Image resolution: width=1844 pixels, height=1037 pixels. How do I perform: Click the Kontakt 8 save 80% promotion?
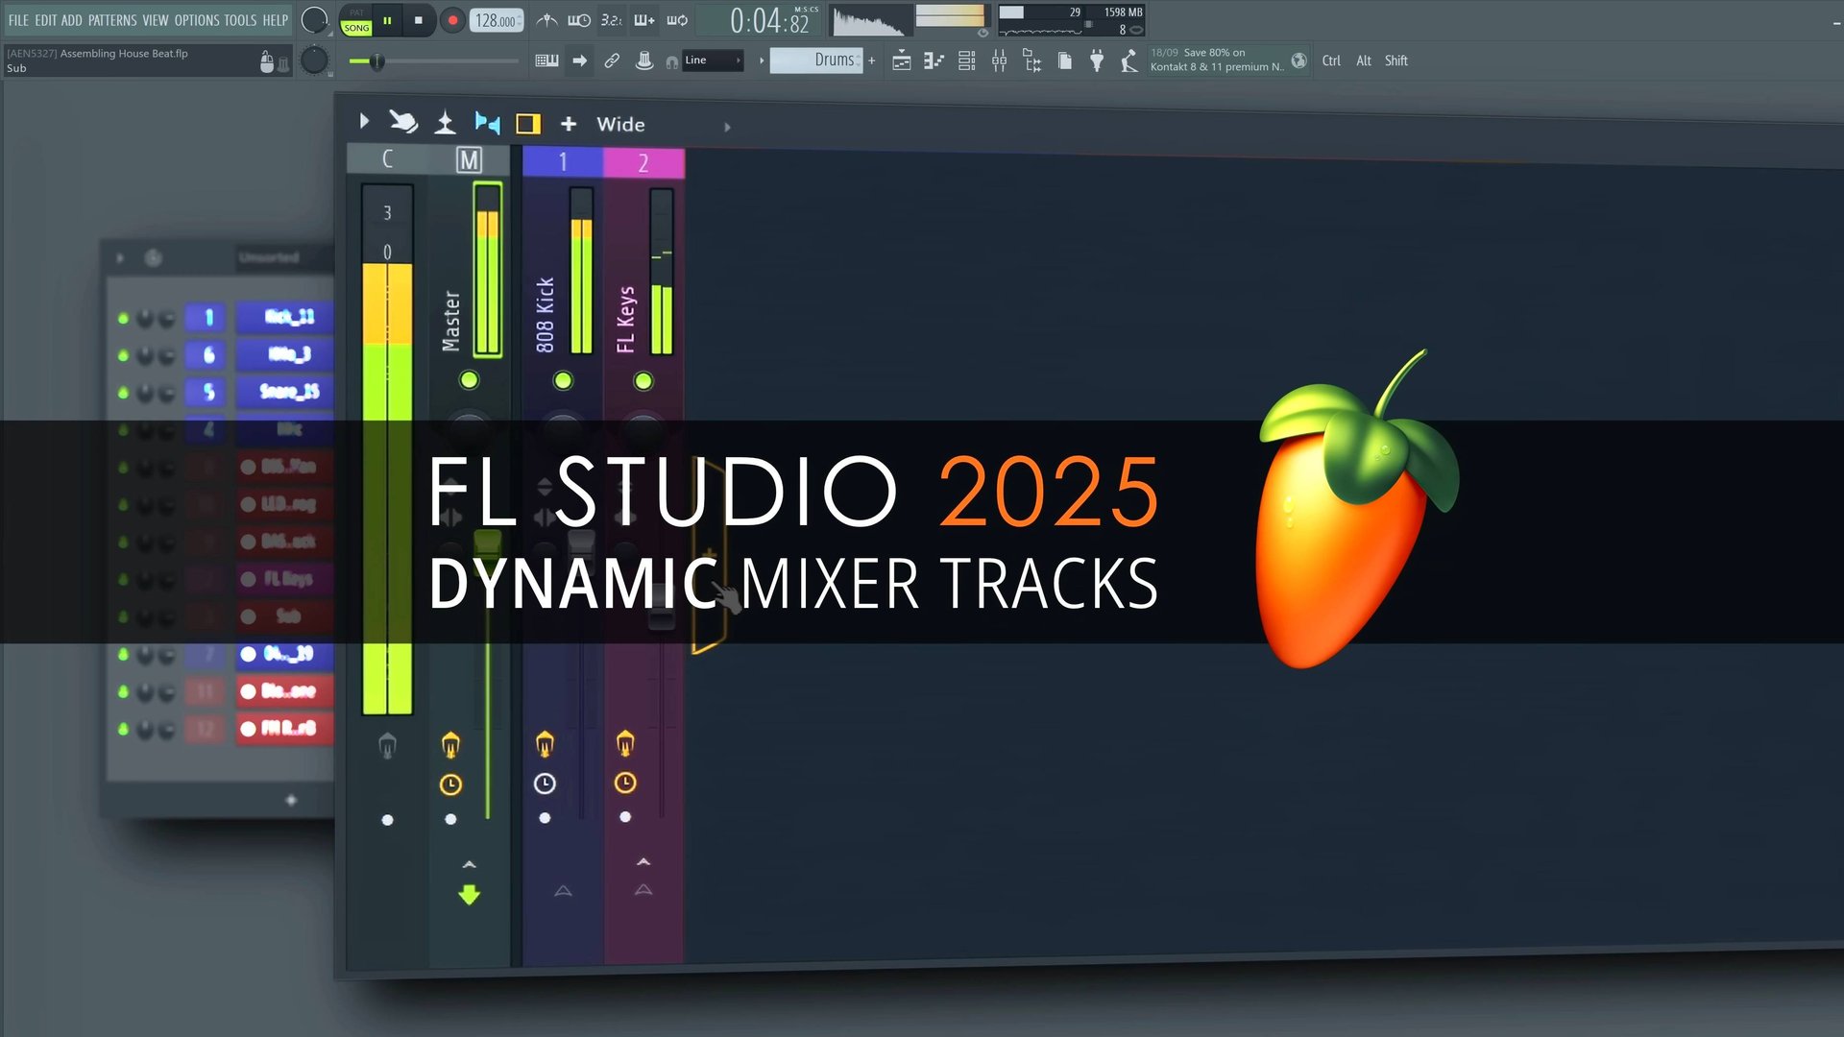(1215, 59)
